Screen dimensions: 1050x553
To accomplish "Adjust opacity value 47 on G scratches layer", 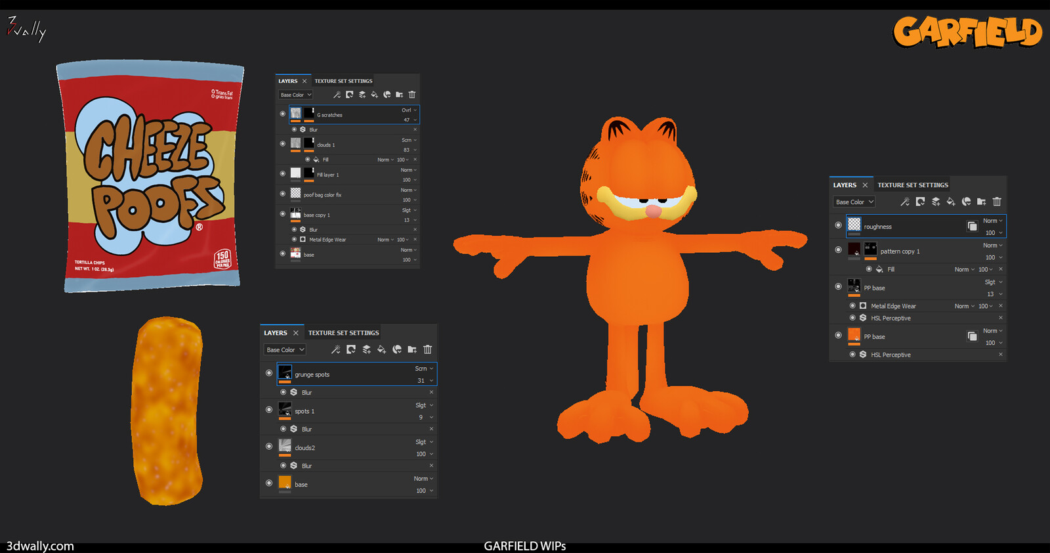I will tap(407, 120).
